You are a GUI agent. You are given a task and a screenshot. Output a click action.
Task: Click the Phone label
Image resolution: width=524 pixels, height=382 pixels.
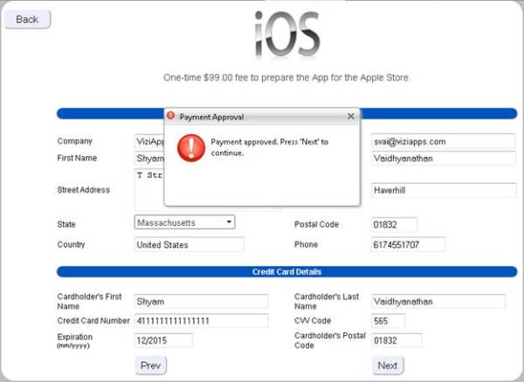(307, 244)
